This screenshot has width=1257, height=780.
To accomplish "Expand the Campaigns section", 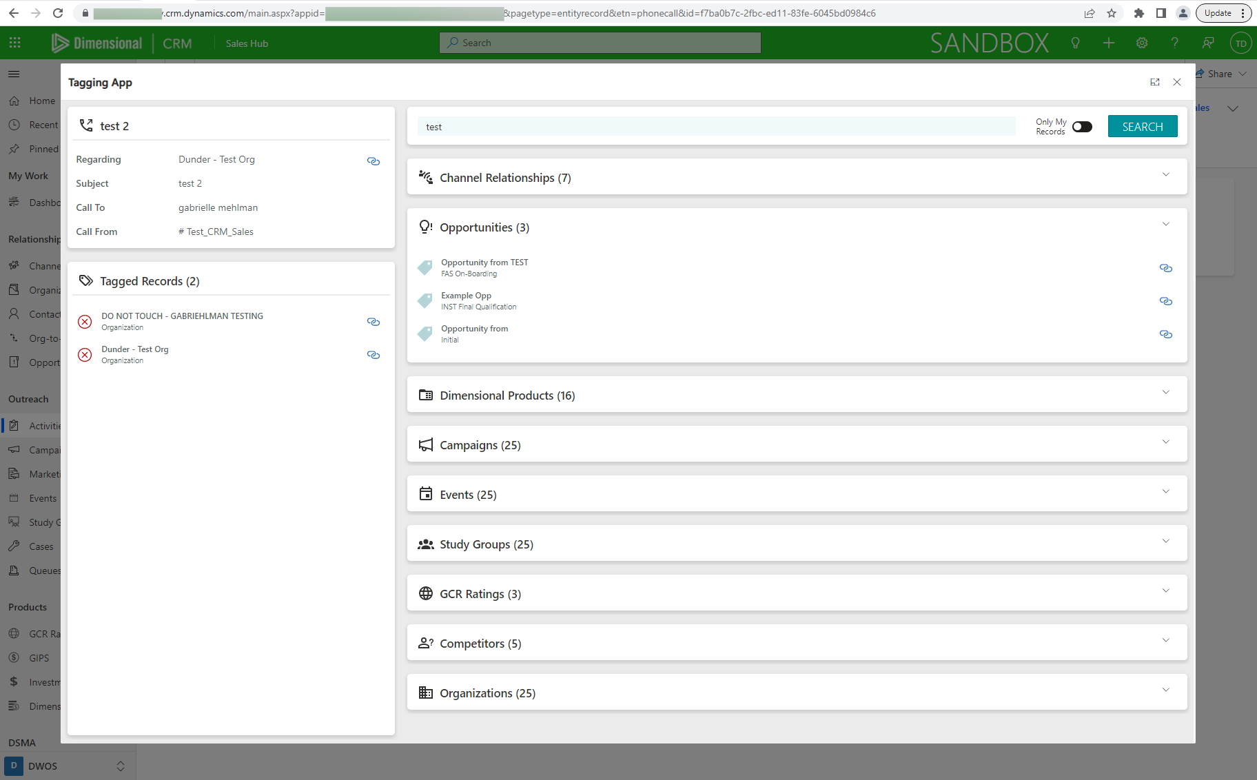I will (1165, 442).
